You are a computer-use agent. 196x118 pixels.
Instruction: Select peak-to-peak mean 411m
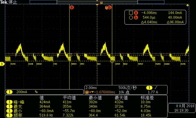(67, 102)
